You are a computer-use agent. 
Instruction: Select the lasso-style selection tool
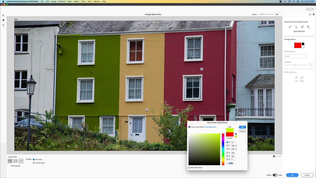[x=296, y=27]
